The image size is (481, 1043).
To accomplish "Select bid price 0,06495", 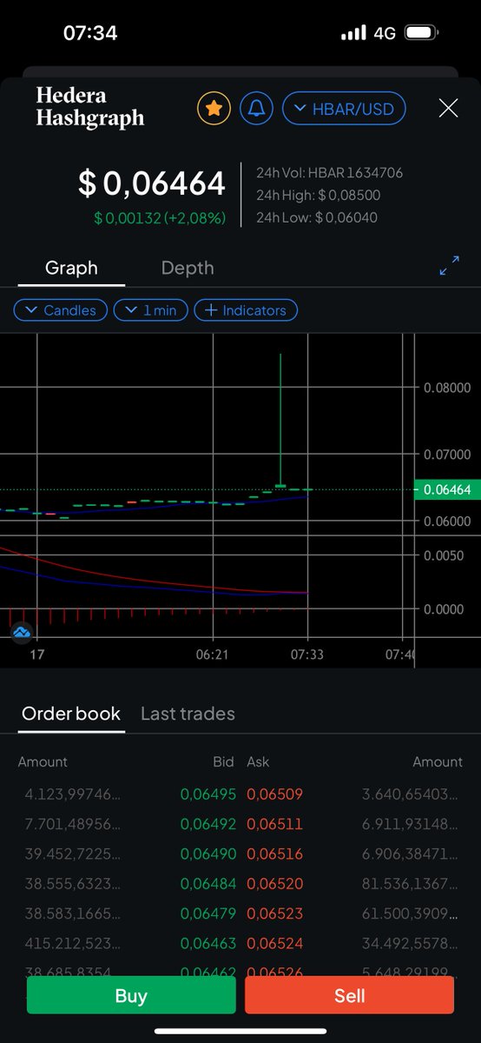I will pos(208,794).
